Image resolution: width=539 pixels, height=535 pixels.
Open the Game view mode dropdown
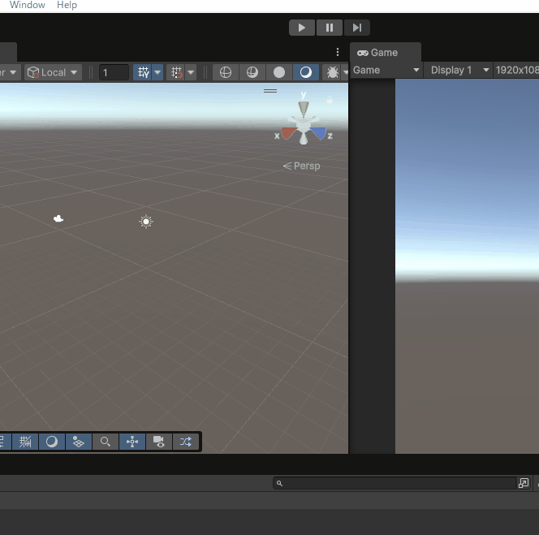coord(386,71)
